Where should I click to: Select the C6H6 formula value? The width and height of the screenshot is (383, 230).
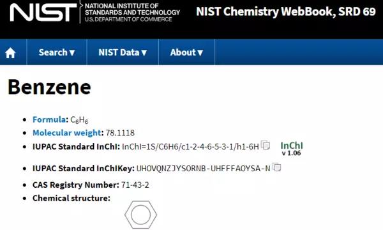pos(79,119)
